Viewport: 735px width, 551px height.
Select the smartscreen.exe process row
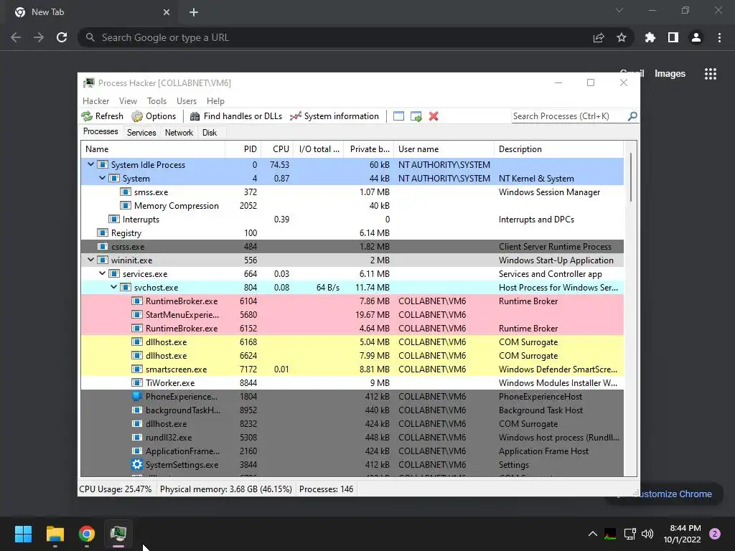[x=352, y=369]
